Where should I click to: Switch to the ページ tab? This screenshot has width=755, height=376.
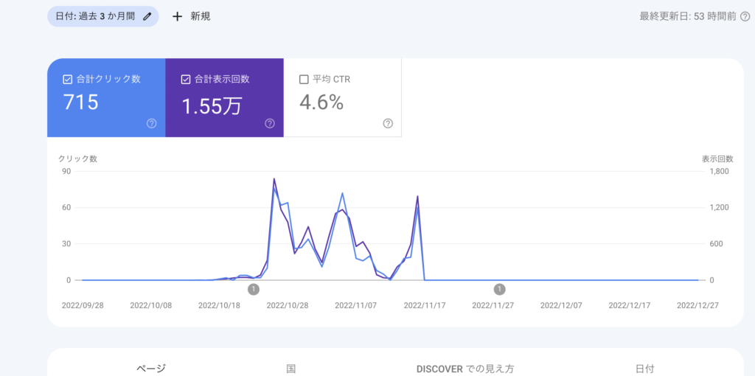point(151,369)
